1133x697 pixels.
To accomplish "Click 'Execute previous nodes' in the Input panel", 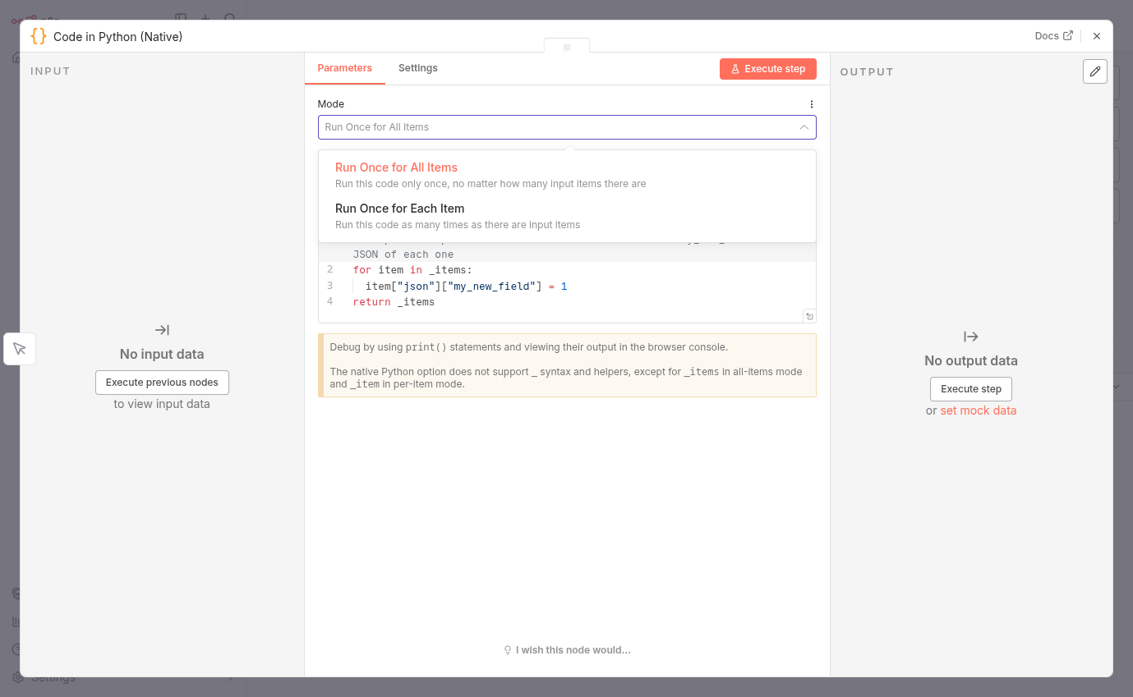I will click(161, 382).
